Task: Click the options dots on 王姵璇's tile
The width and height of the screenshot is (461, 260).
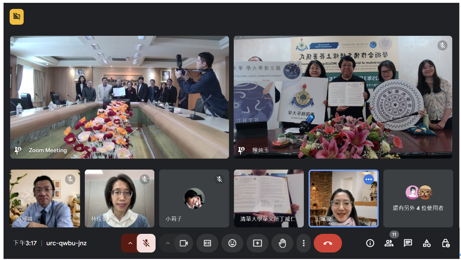Action: pos(369,179)
